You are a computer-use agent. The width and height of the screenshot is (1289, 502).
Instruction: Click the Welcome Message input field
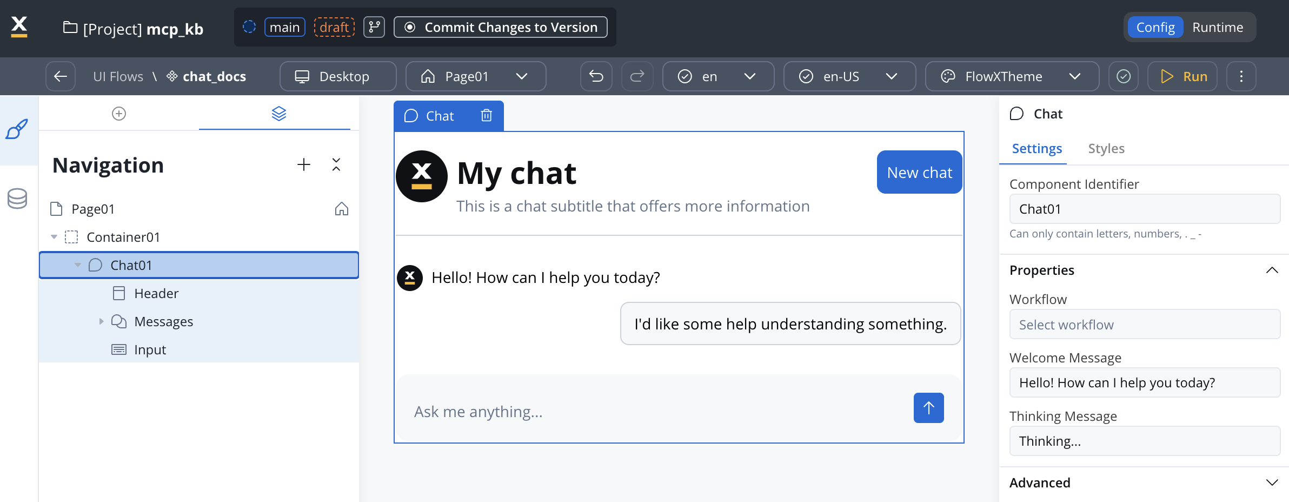pyautogui.click(x=1144, y=382)
